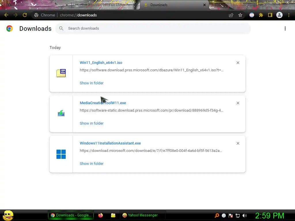The height and width of the screenshot is (221, 295).
Task: Open MediaCreationToolW11.exe file link
Action: coord(103,103)
